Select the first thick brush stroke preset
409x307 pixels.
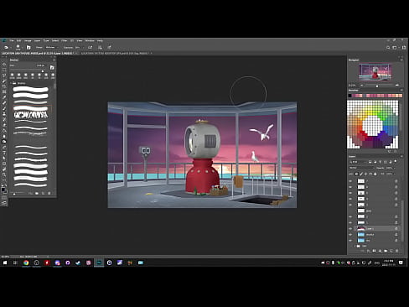point(31,90)
